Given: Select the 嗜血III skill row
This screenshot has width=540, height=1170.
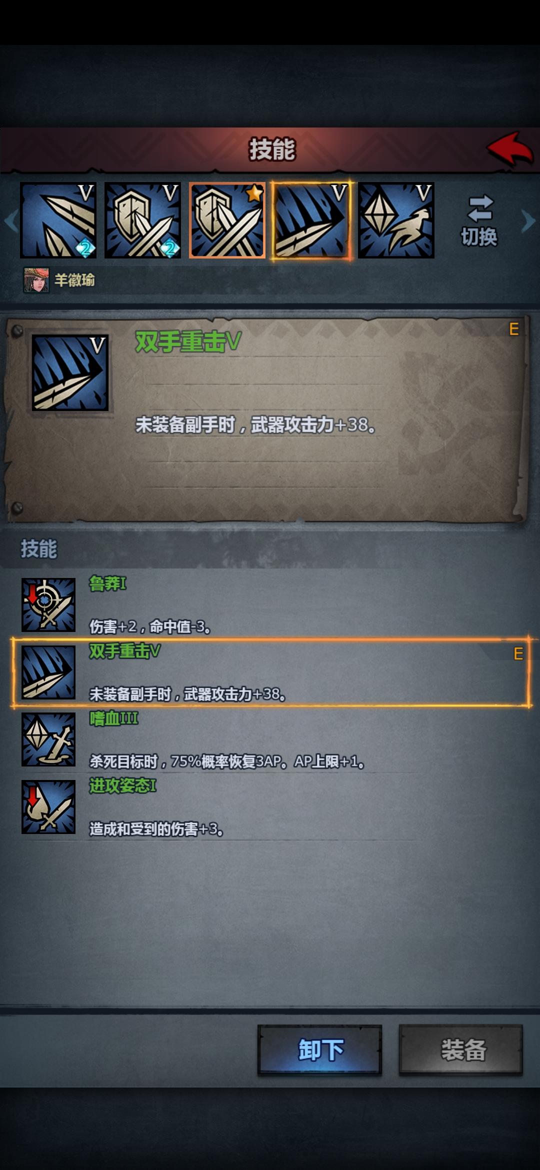Looking at the screenshot, I should click(271, 740).
